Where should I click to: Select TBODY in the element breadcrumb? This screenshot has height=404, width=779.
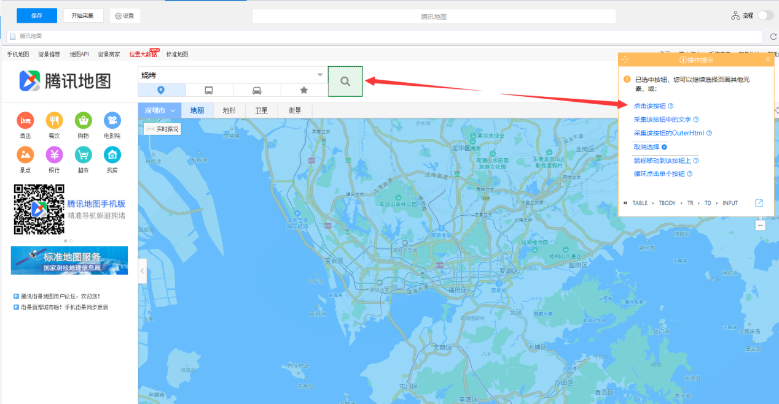tap(667, 203)
